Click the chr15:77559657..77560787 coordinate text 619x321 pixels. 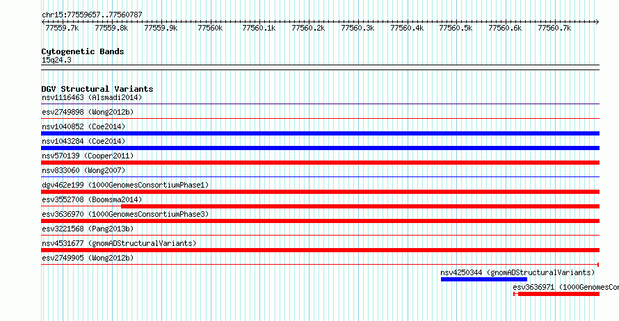click(x=92, y=15)
